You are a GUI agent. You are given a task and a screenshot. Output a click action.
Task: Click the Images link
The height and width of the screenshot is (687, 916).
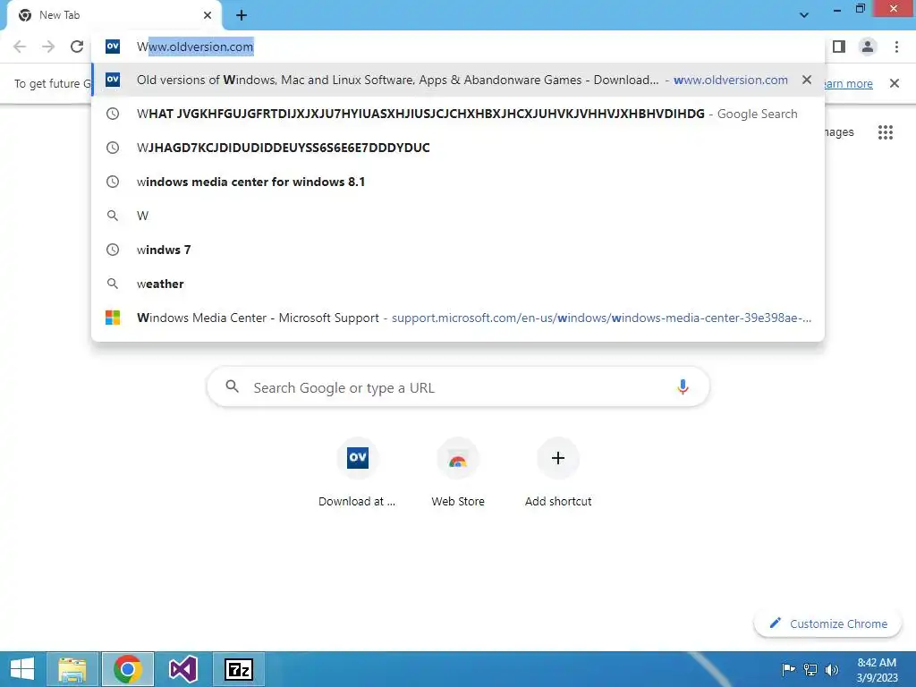[839, 132]
